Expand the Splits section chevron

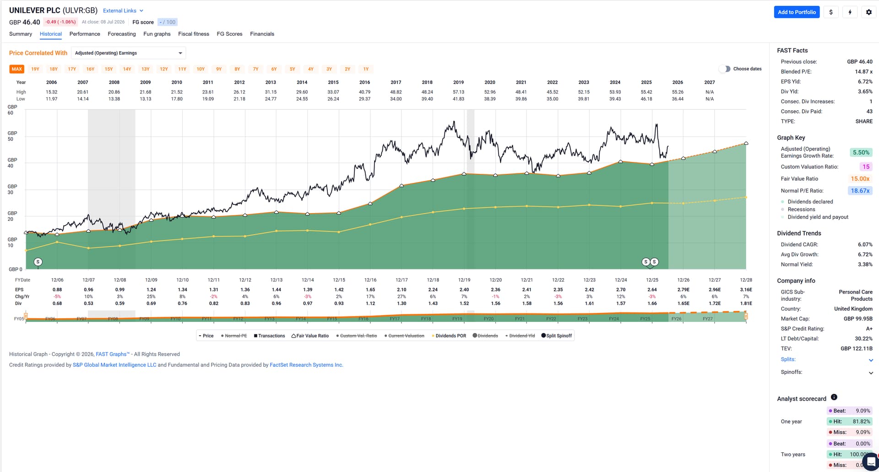point(871,360)
